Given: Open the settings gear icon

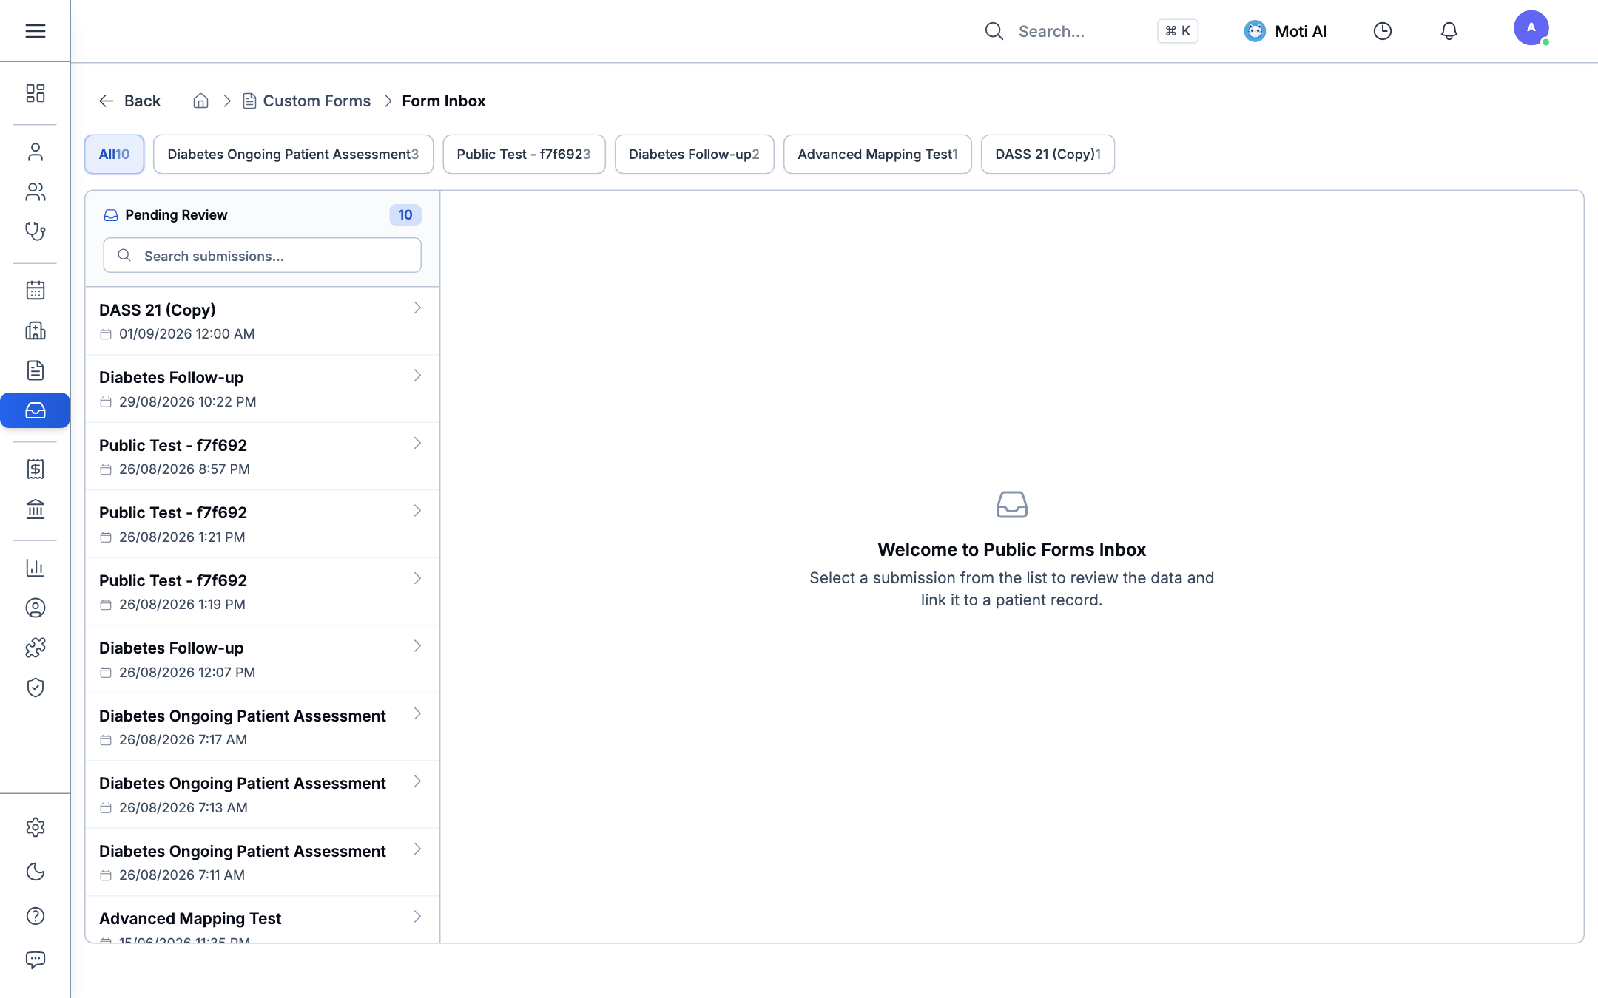Looking at the screenshot, I should (x=35, y=827).
